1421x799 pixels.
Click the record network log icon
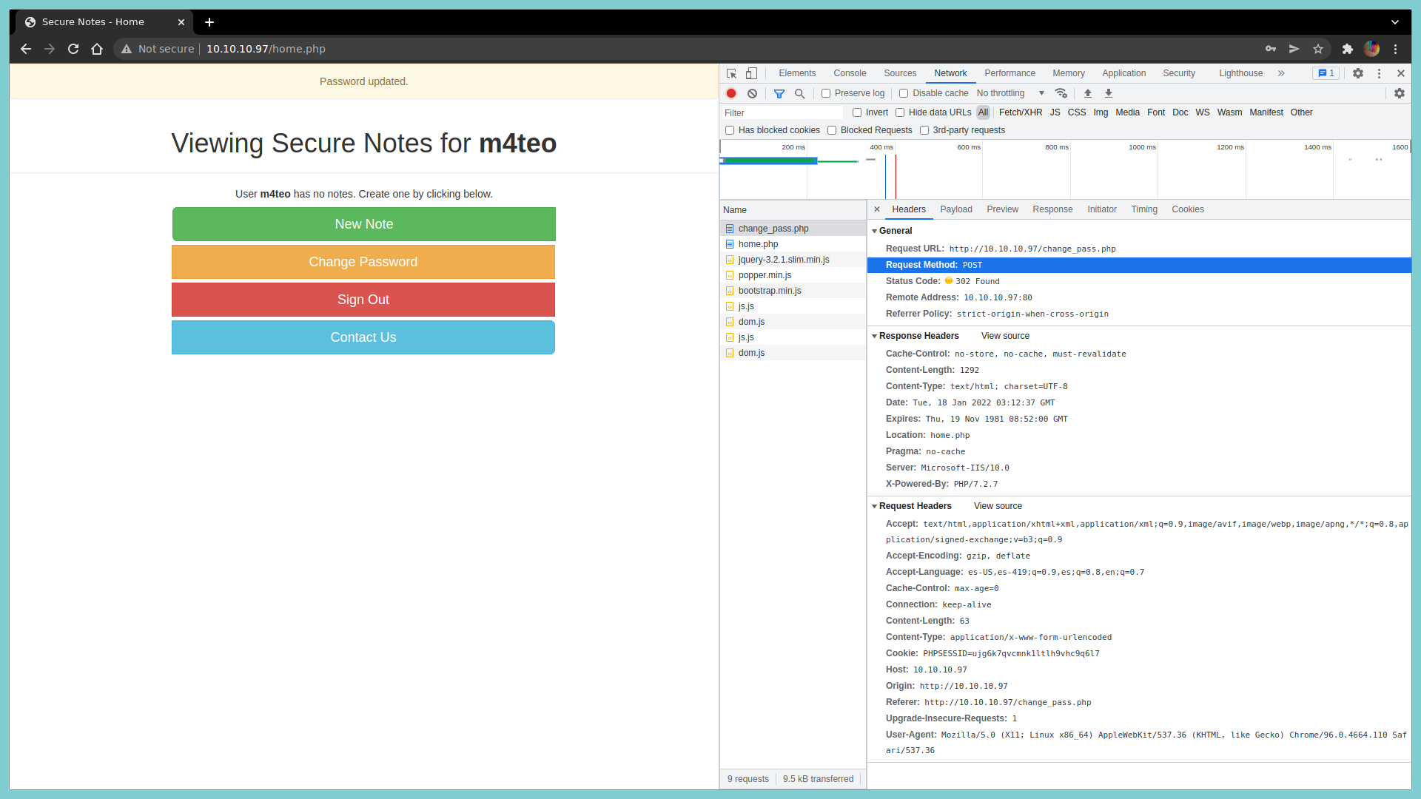[x=731, y=93]
